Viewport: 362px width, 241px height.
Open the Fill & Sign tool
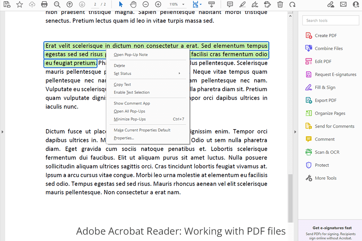tap(320, 87)
